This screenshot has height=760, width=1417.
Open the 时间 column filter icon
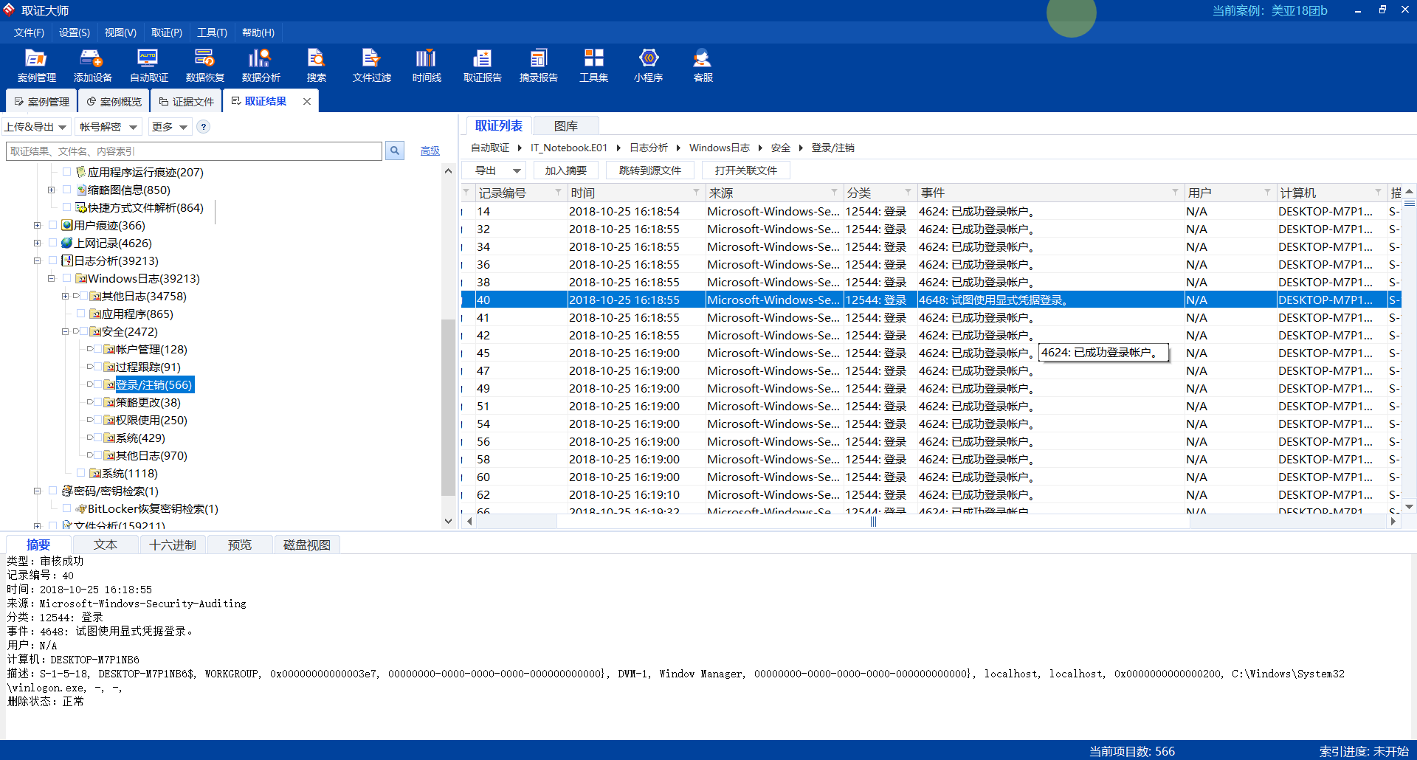[x=696, y=192]
